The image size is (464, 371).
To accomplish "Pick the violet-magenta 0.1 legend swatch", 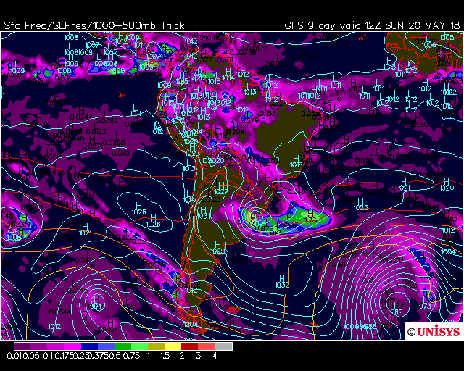I will 57,346.
